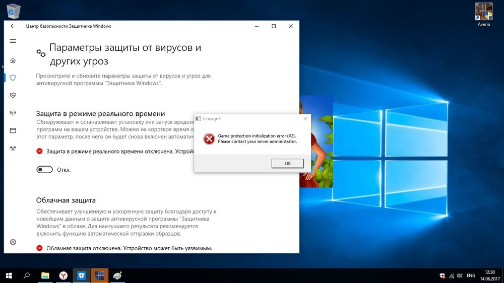Open the clock and date flyout
The image size is (504, 283).
pos(488,275)
